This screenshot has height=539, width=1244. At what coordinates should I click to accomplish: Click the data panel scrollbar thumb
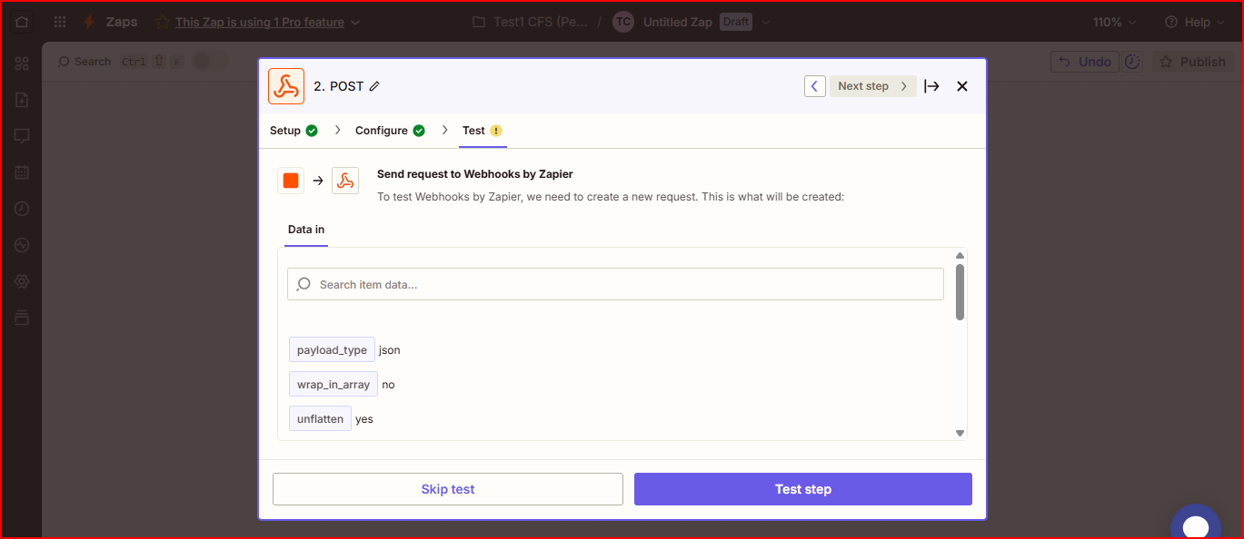[x=960, y=291]
